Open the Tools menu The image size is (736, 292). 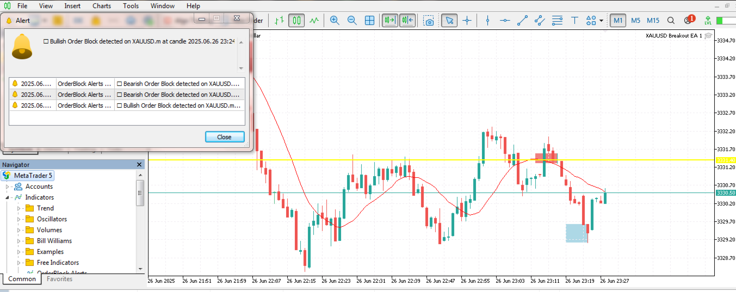click(131, 6)
